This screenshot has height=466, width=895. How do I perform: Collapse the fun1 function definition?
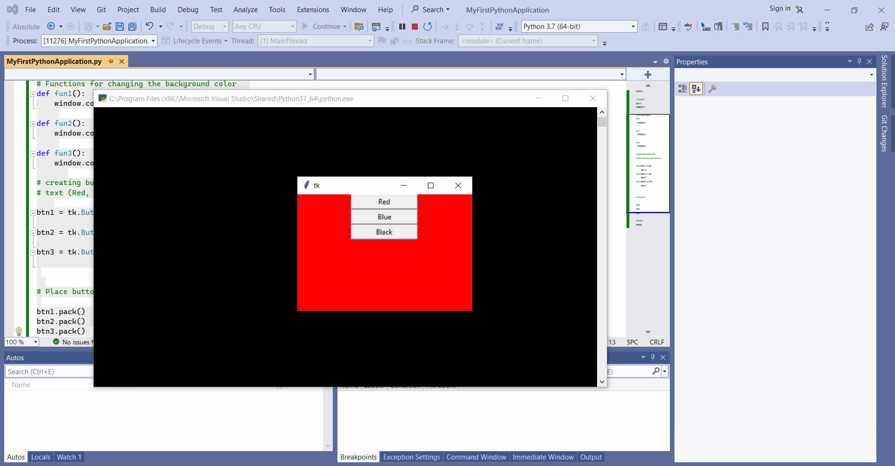pyautogui.click(x=33, y=94)
